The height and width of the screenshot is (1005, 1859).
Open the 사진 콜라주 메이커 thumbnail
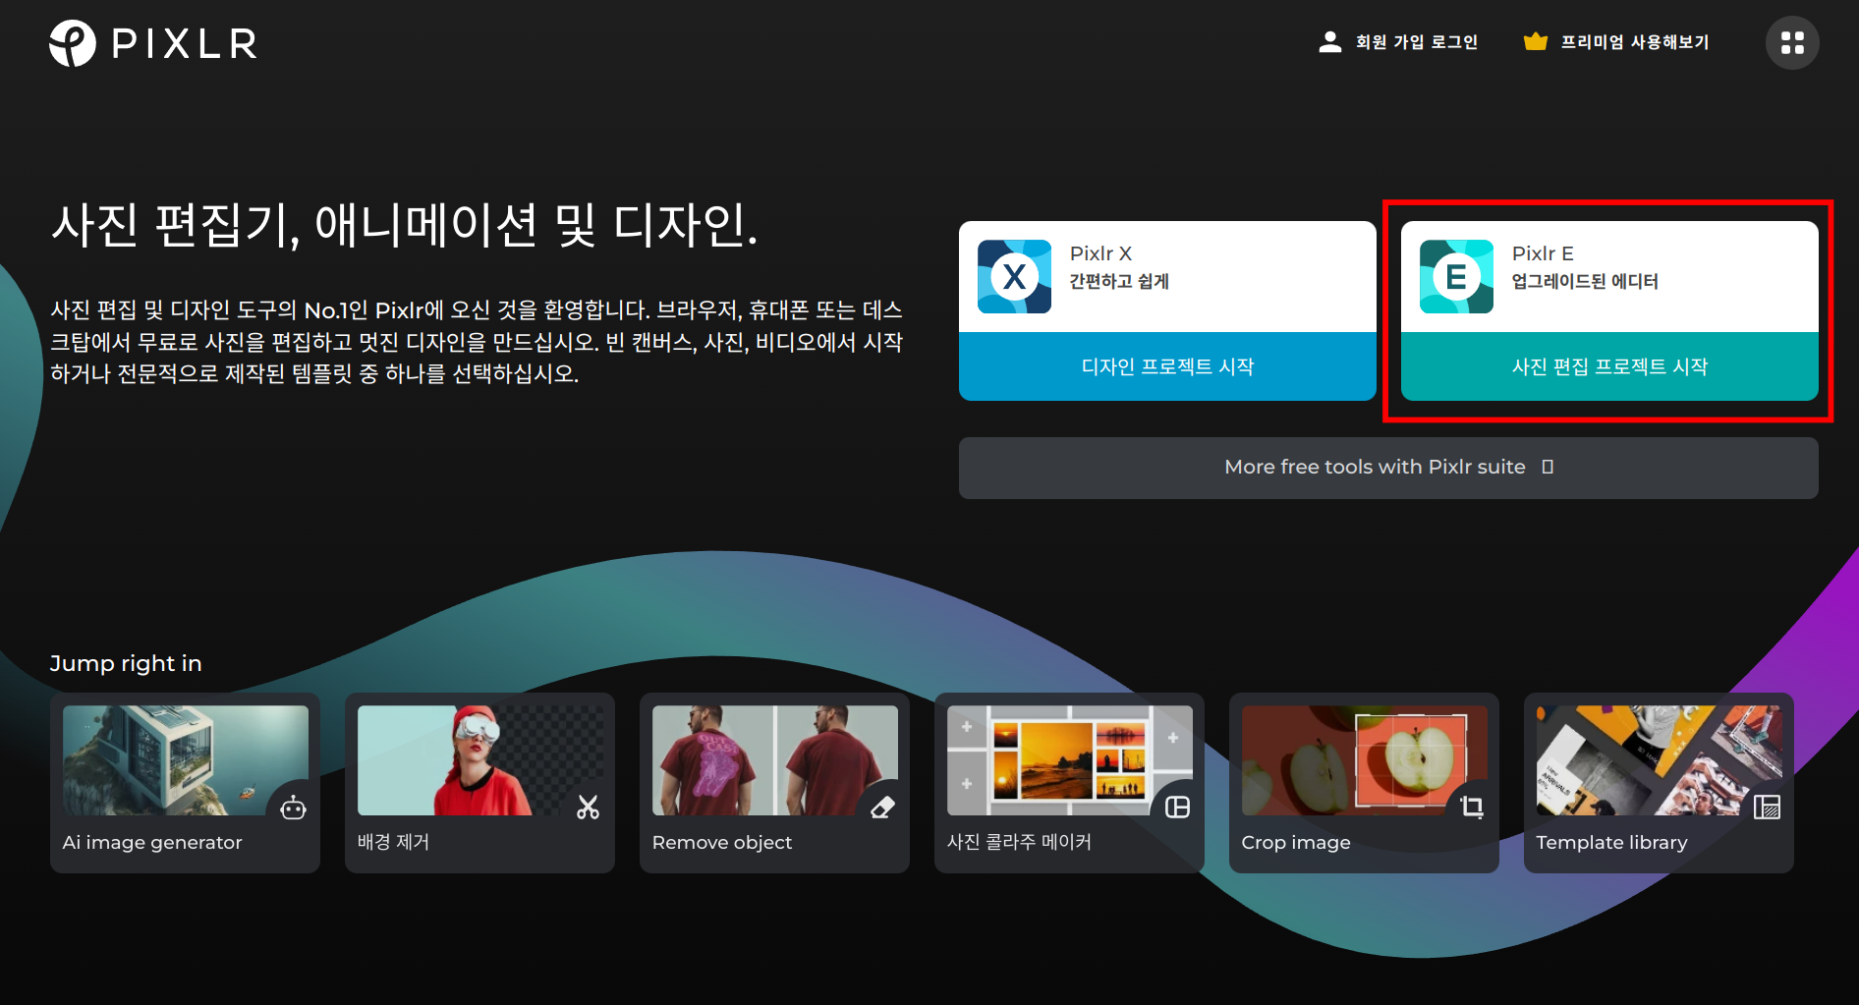1070,760
